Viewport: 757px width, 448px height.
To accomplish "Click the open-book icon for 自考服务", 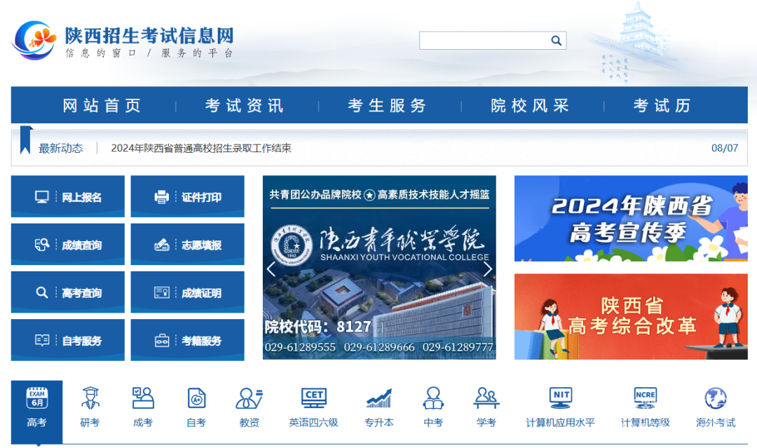I will click(x=42, y=340).
